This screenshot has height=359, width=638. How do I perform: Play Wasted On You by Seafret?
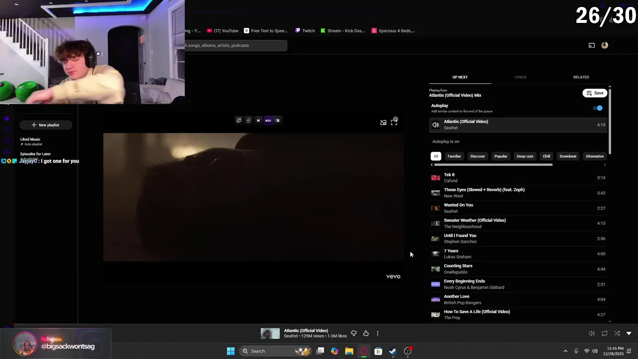click(x=518, y=208)
